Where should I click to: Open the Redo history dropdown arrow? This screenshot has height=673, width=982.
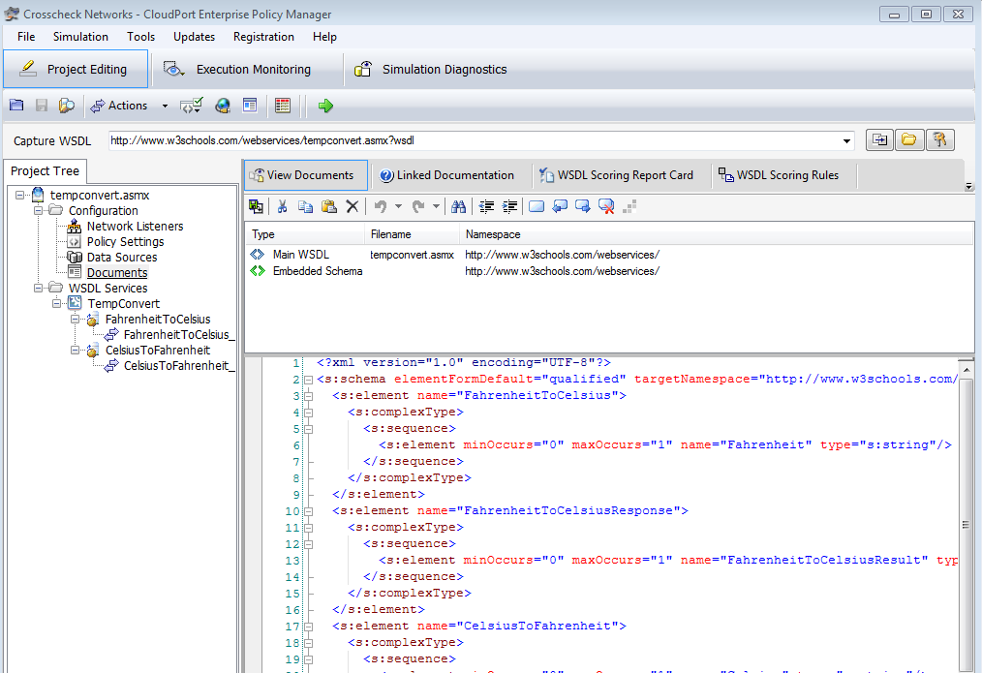[437, 206]
